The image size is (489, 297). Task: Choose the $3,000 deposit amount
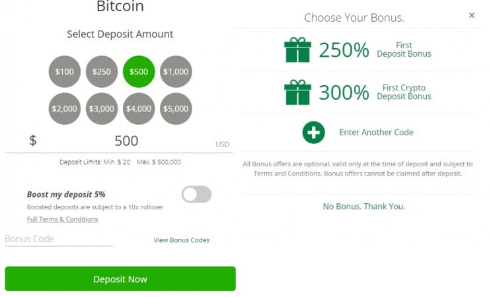[102, 109]
